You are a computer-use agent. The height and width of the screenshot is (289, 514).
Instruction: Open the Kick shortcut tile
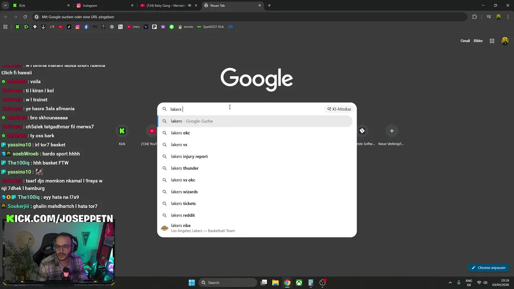tap(122, 135)
